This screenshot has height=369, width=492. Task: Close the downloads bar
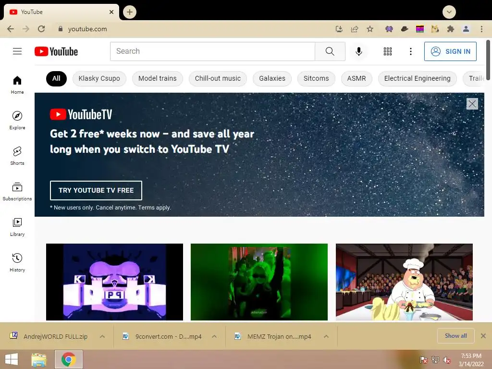pyautogui.click(x=483, y=336)
